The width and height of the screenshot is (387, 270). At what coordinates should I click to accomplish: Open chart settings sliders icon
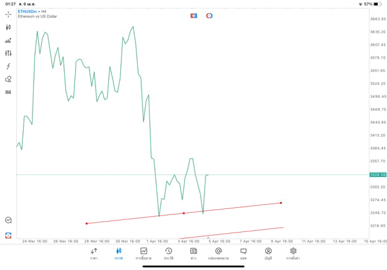click(8, 53)
